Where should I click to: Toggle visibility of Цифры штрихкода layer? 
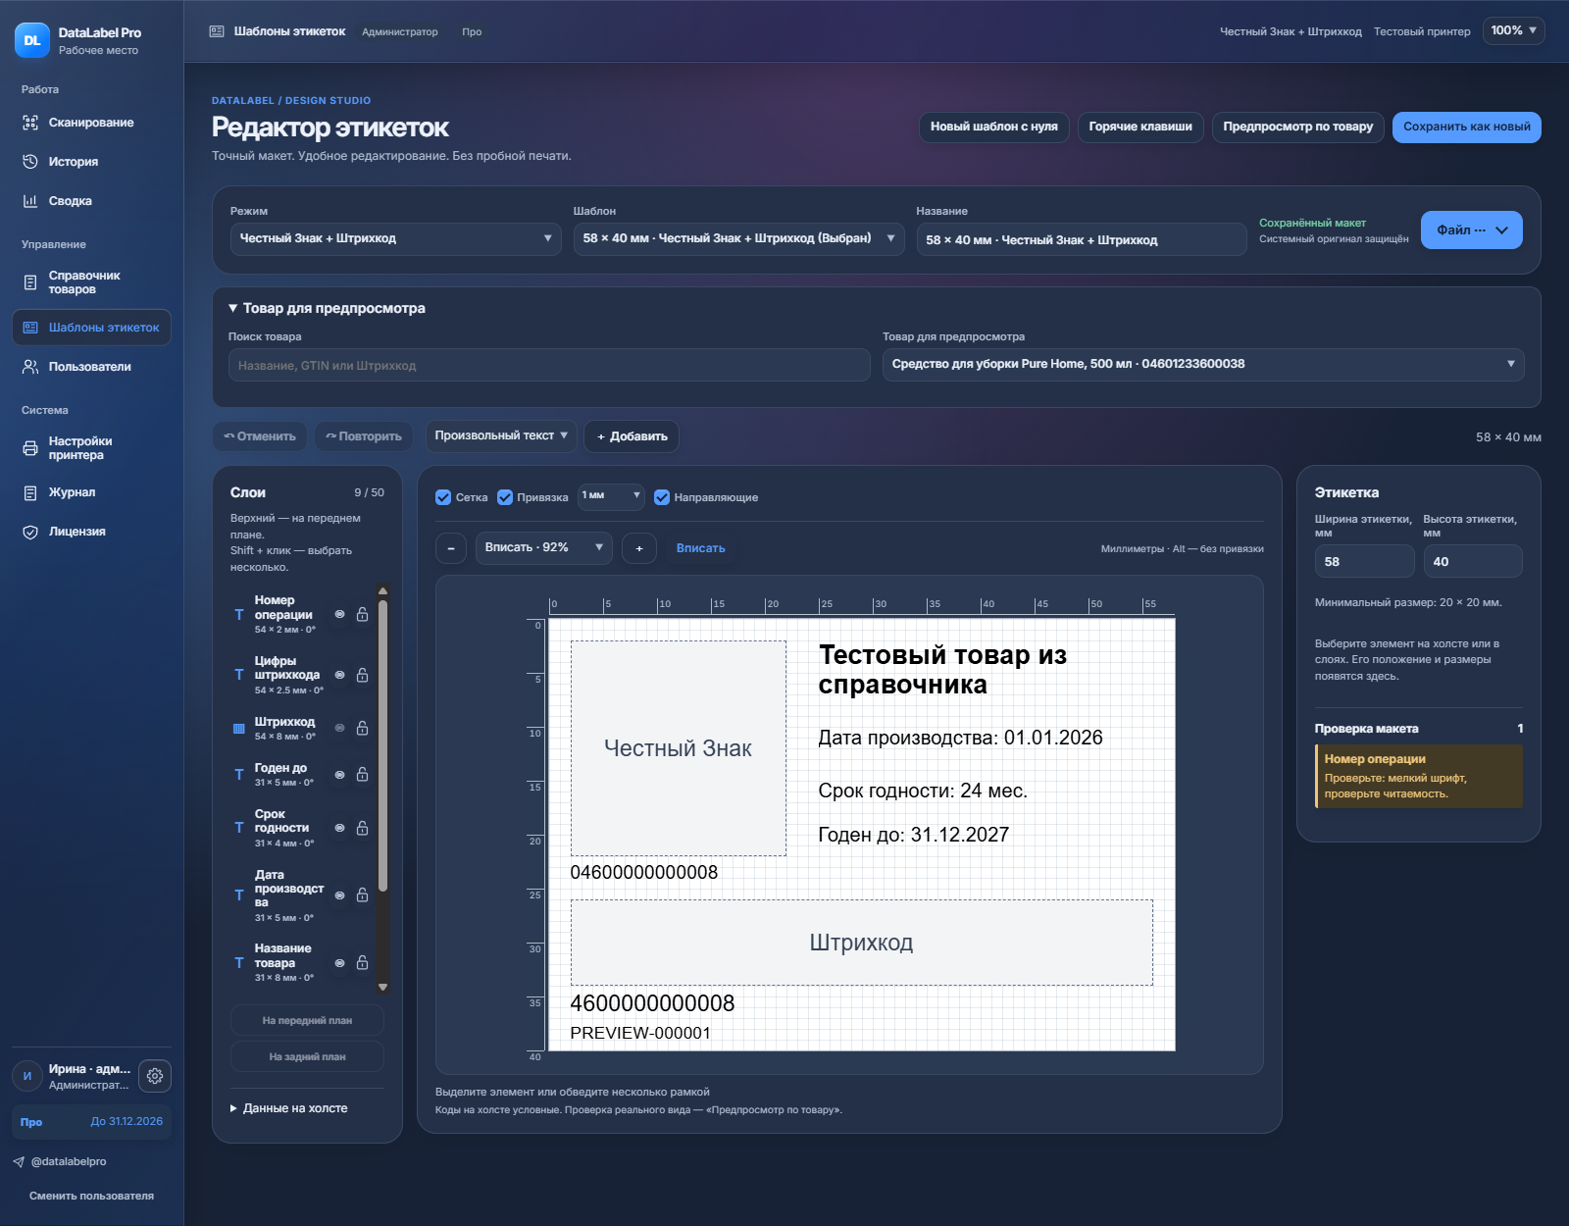339,675
